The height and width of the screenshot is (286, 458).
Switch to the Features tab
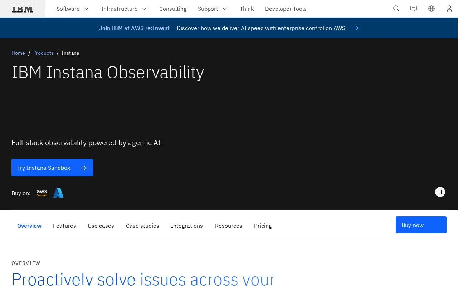[x=64, y=226]
